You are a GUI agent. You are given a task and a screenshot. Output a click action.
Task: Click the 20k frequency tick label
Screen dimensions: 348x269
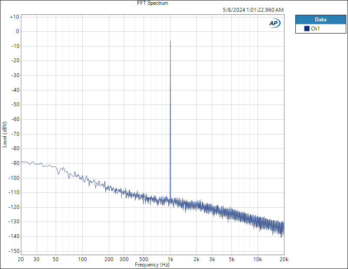coord(284,259)
